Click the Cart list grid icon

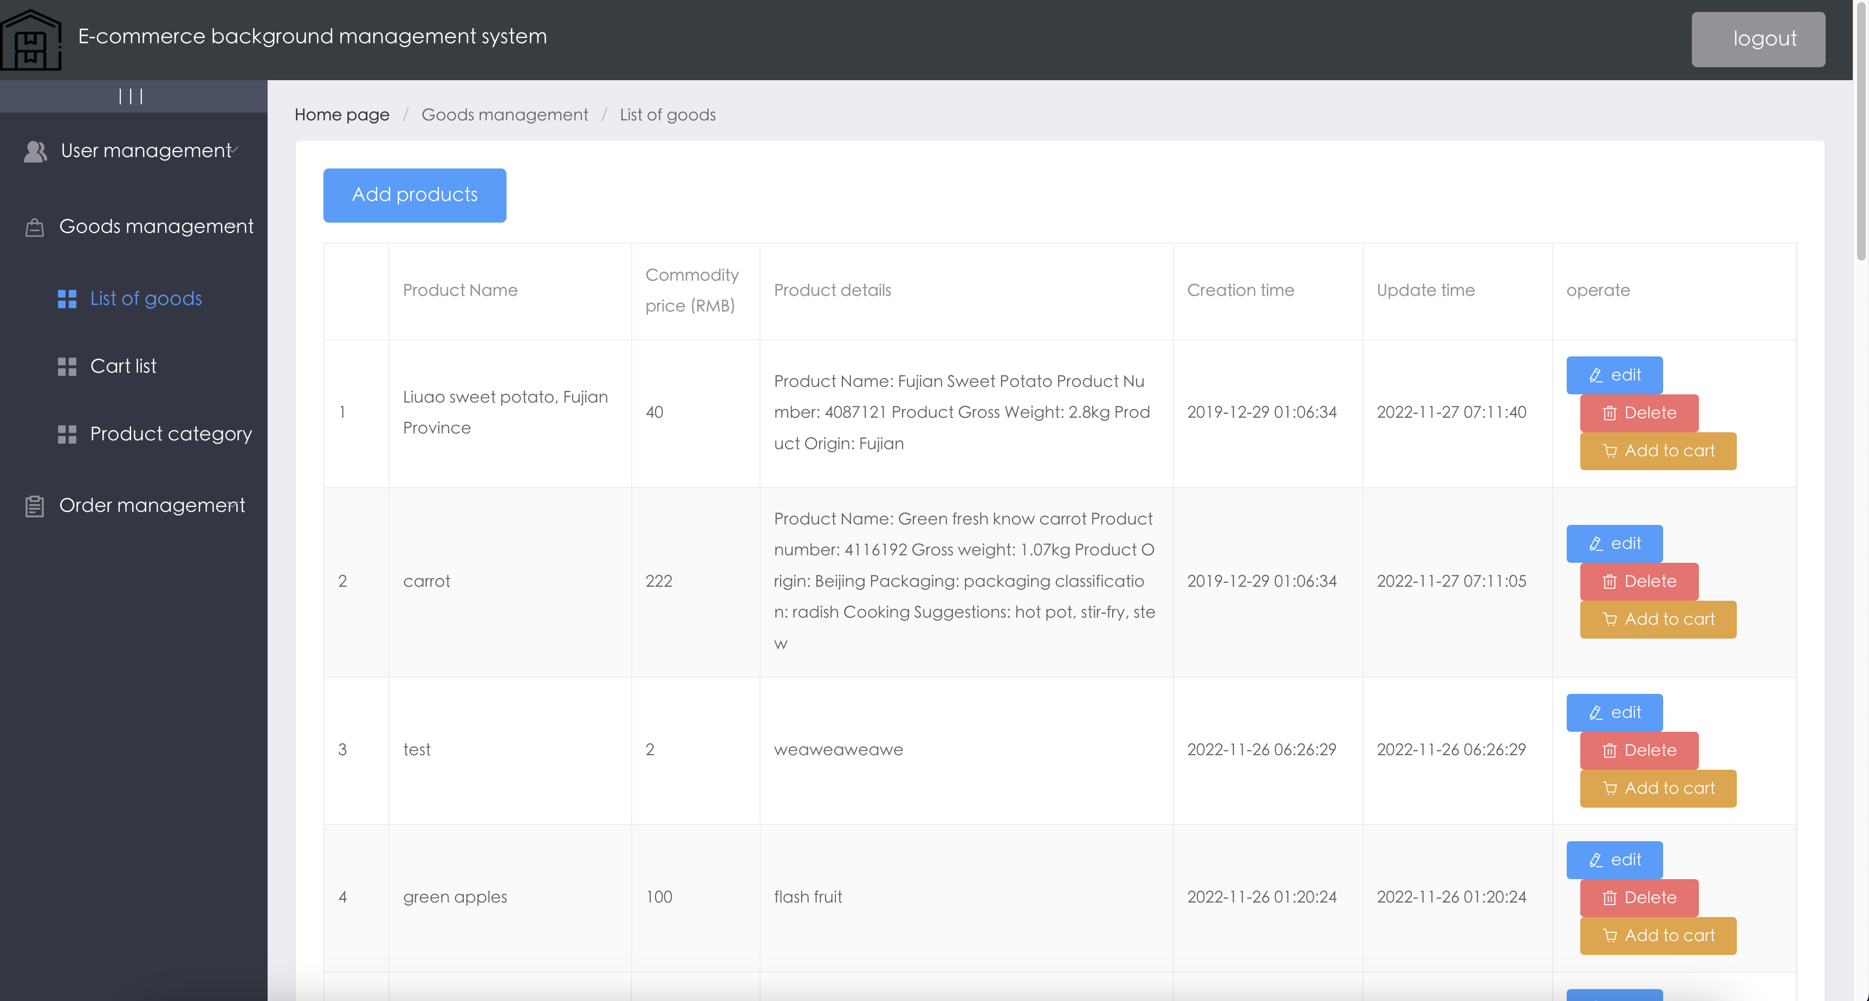click(67, 366)
